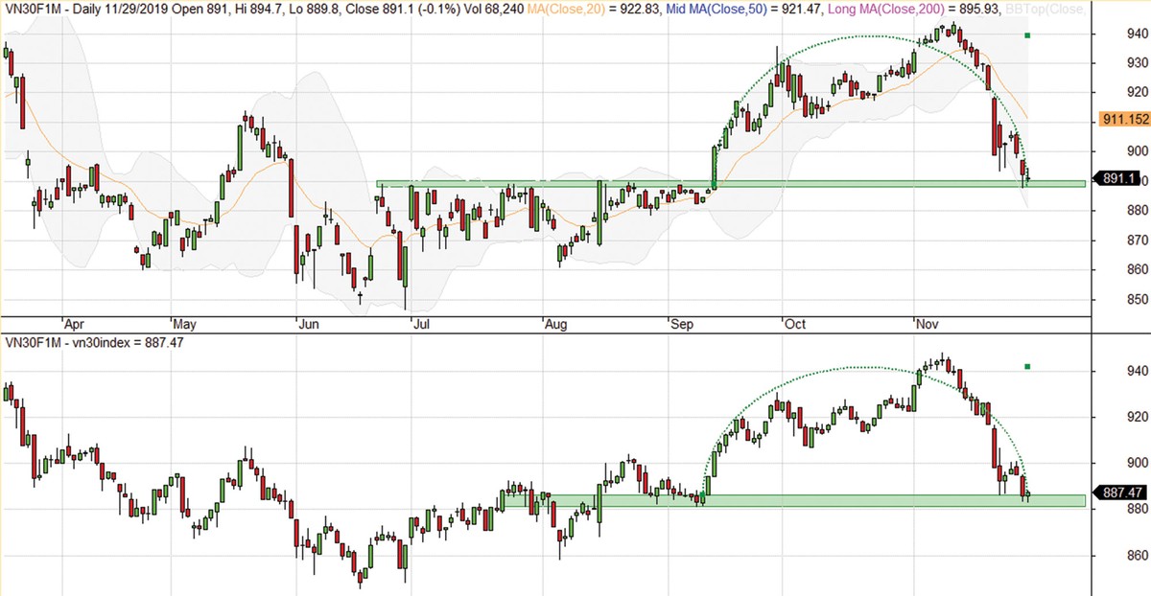Click the Sep label on the time axis
The height and width of the screenshot is (596, 1151).
click(682, 324)
